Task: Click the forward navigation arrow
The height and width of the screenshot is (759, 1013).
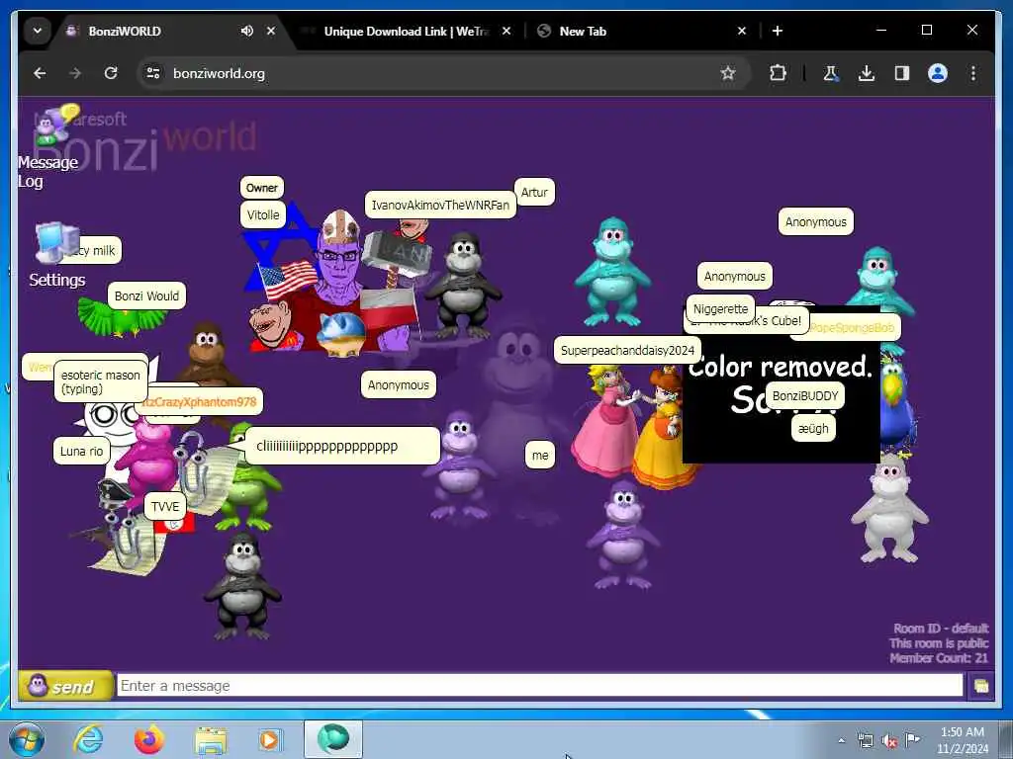Action: (75, 73)
